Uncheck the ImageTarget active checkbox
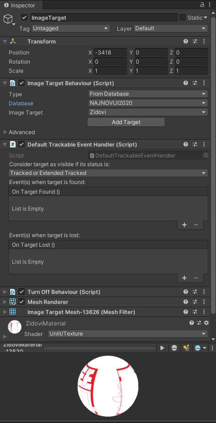The image size is (216, 423). point(24,17)
